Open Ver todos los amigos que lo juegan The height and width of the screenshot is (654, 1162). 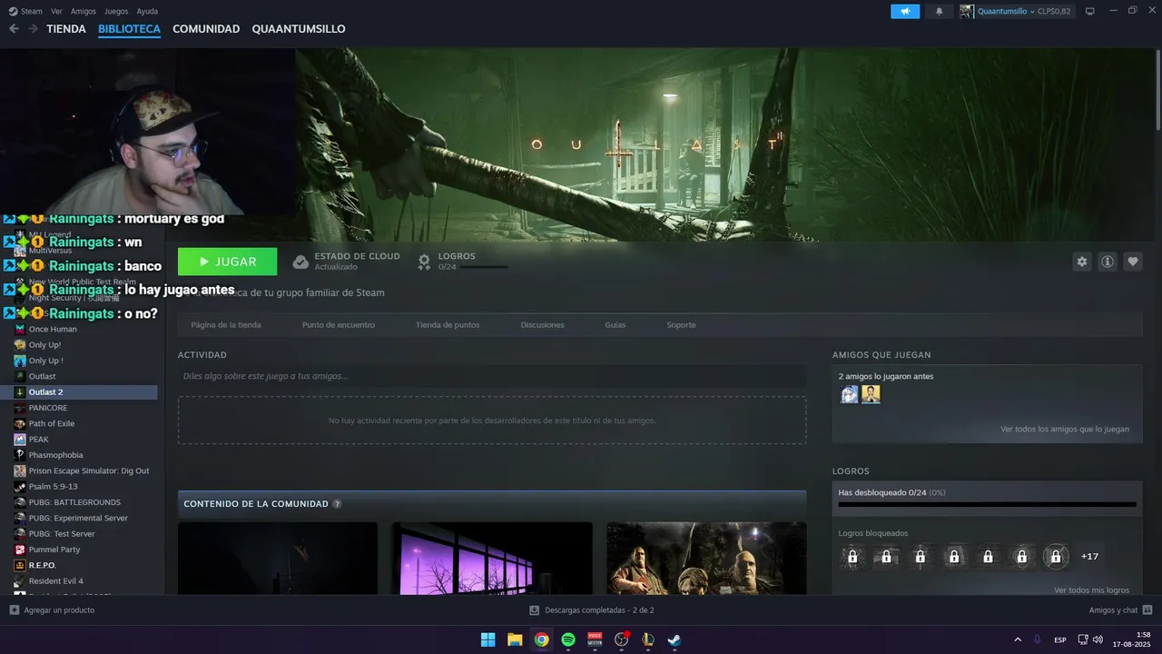point(1065,429)
